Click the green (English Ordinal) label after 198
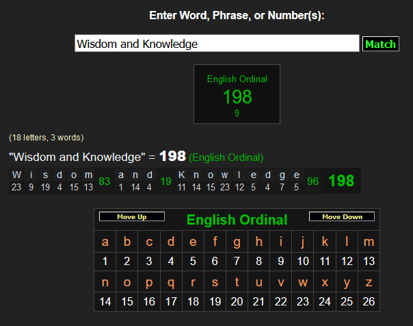413x326 pixels. pos(226,157)
